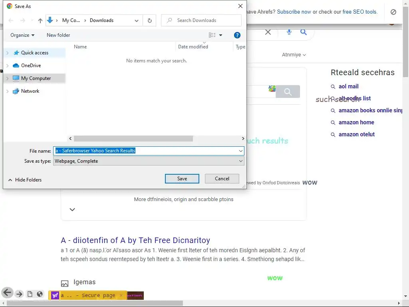Click the page document icon in bottom toolbar
This screenshot has width=409, height=307.
pos(30,294)
